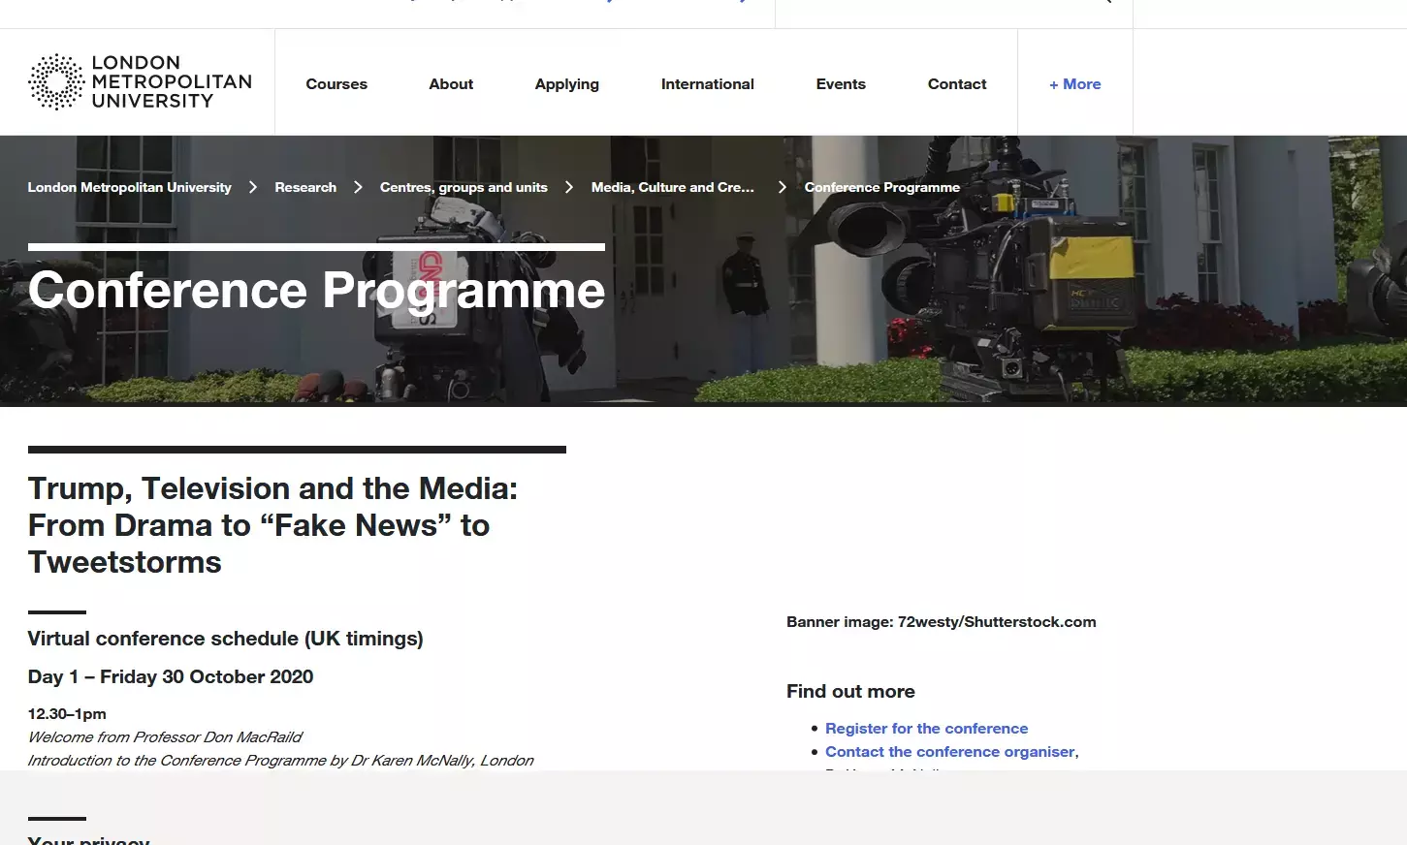Click the chevron after London Metropolitan University breadcrumb
Viewport: 1407px width, 845px height.
[x=253, y=187]
